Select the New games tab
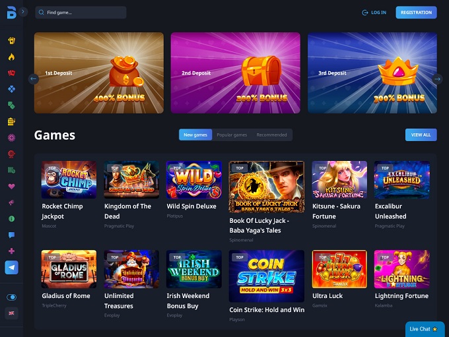 [x=195, y=135]
